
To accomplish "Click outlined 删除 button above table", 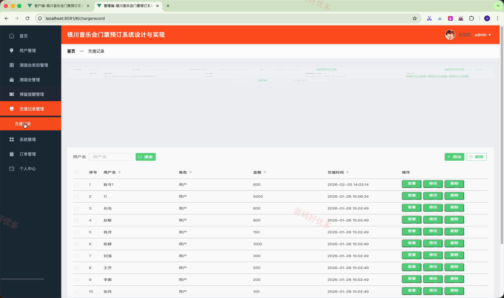I will point(476,157).
